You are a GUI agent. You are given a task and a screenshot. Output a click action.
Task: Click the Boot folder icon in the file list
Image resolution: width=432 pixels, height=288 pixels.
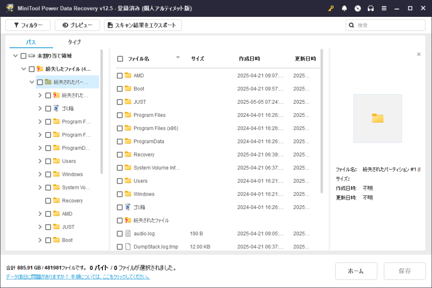[128, 89]
